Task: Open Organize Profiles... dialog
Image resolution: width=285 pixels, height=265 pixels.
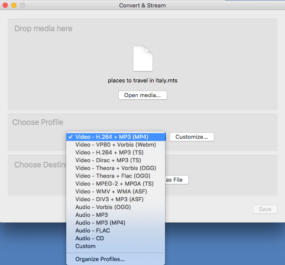Action: pos(116,259)
